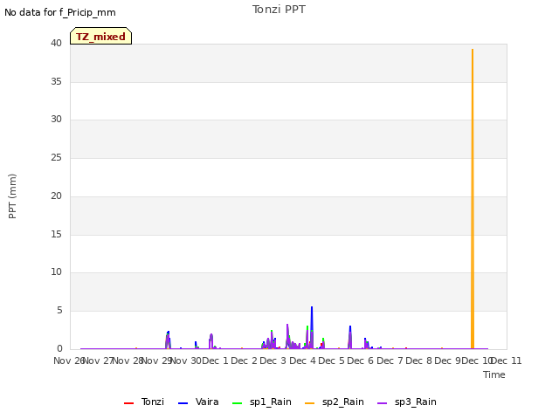Click the x-axis label Dec 11
This screenshot has height=419, width=559.
pos(507,361)
